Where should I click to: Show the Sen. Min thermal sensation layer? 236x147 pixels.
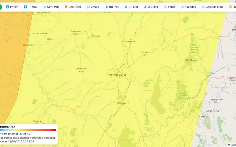(51, 7)
